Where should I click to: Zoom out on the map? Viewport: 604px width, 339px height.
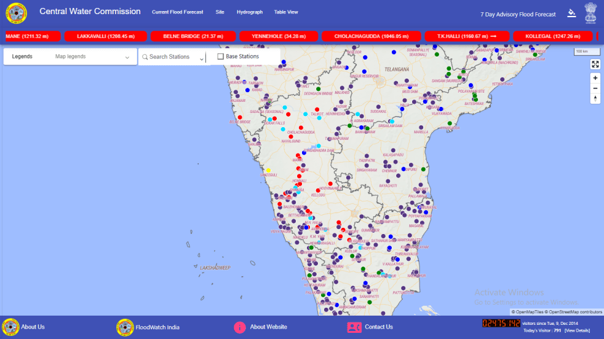click(x=595, y=88)
